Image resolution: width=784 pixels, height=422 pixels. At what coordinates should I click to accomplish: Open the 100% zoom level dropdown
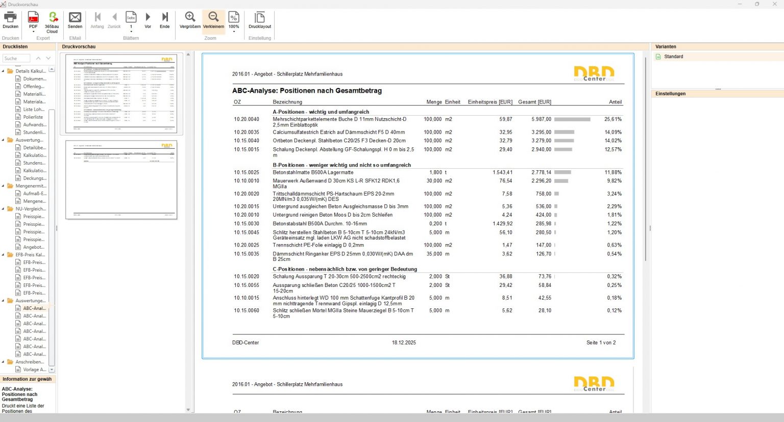[x=234, y=32]
